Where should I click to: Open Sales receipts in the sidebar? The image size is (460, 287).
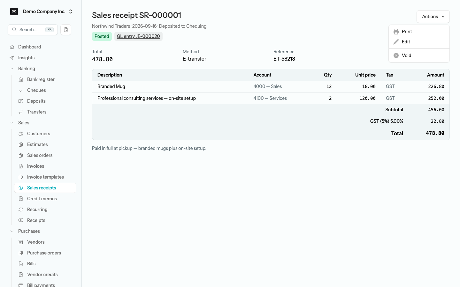[x=45, y=188]
